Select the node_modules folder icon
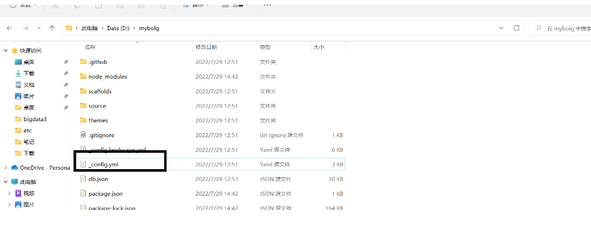Viewport: 591px width, 233px height. tap(84, 76)
